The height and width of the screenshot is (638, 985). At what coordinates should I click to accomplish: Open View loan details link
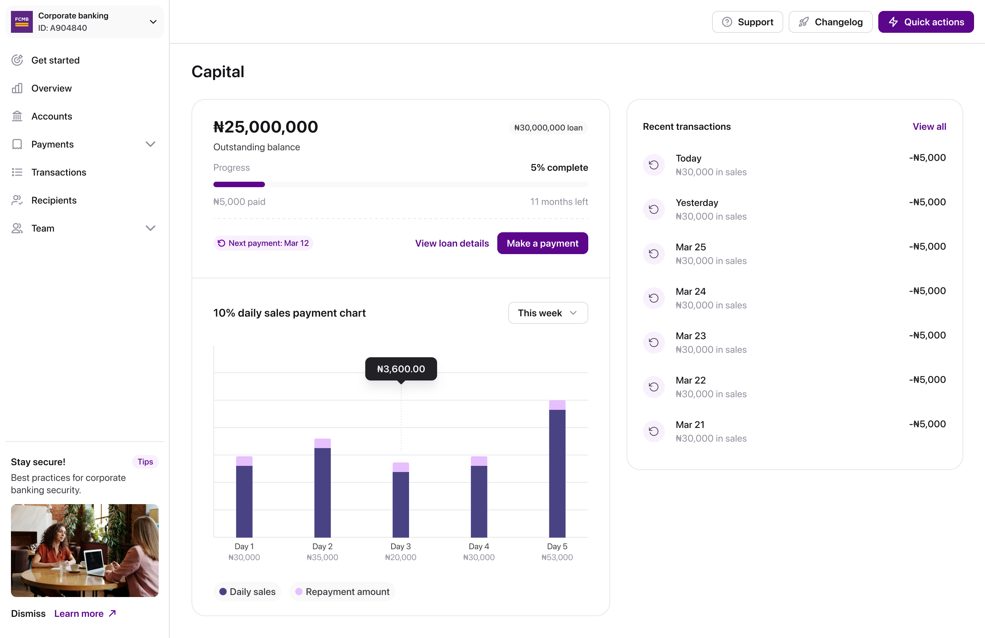click(x=452, y=244)
